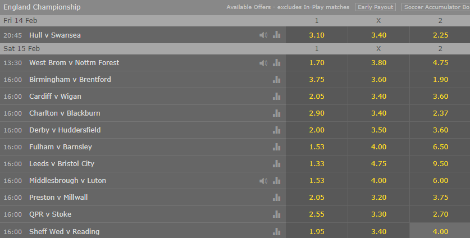
Task: Click audio icon for Middlesbrough v Luton
Action: click(x=263, y=181)
